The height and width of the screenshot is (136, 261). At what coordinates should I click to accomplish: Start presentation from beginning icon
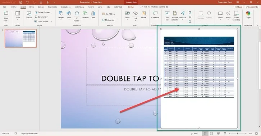click(x=41, y=2)
